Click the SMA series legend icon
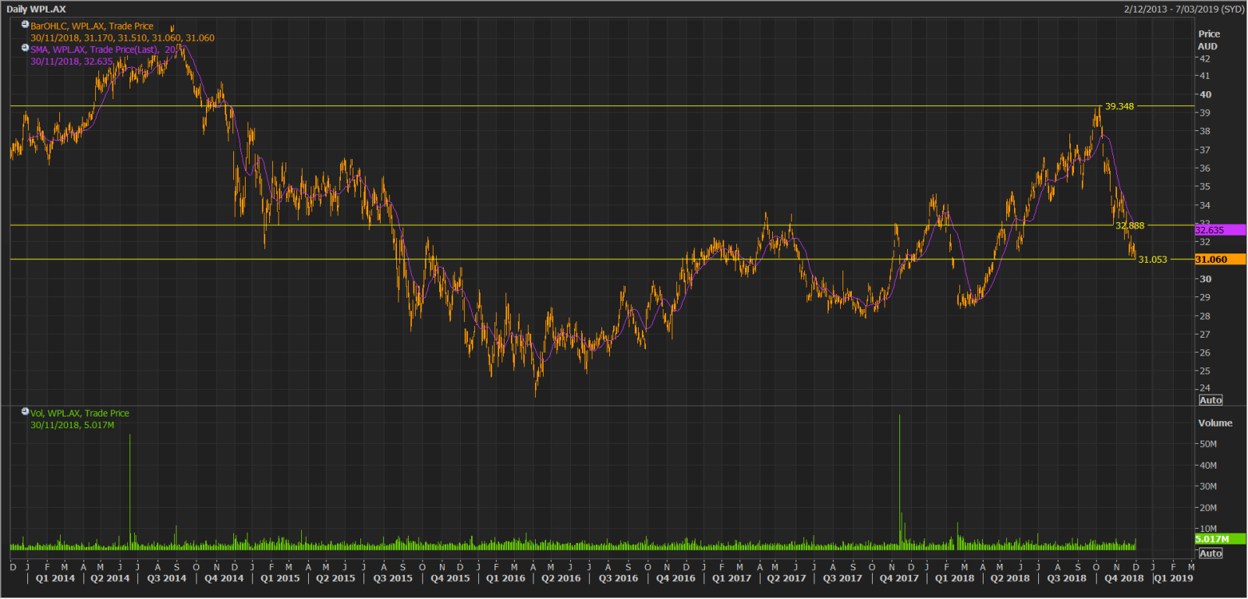 (x=25, y=48)
